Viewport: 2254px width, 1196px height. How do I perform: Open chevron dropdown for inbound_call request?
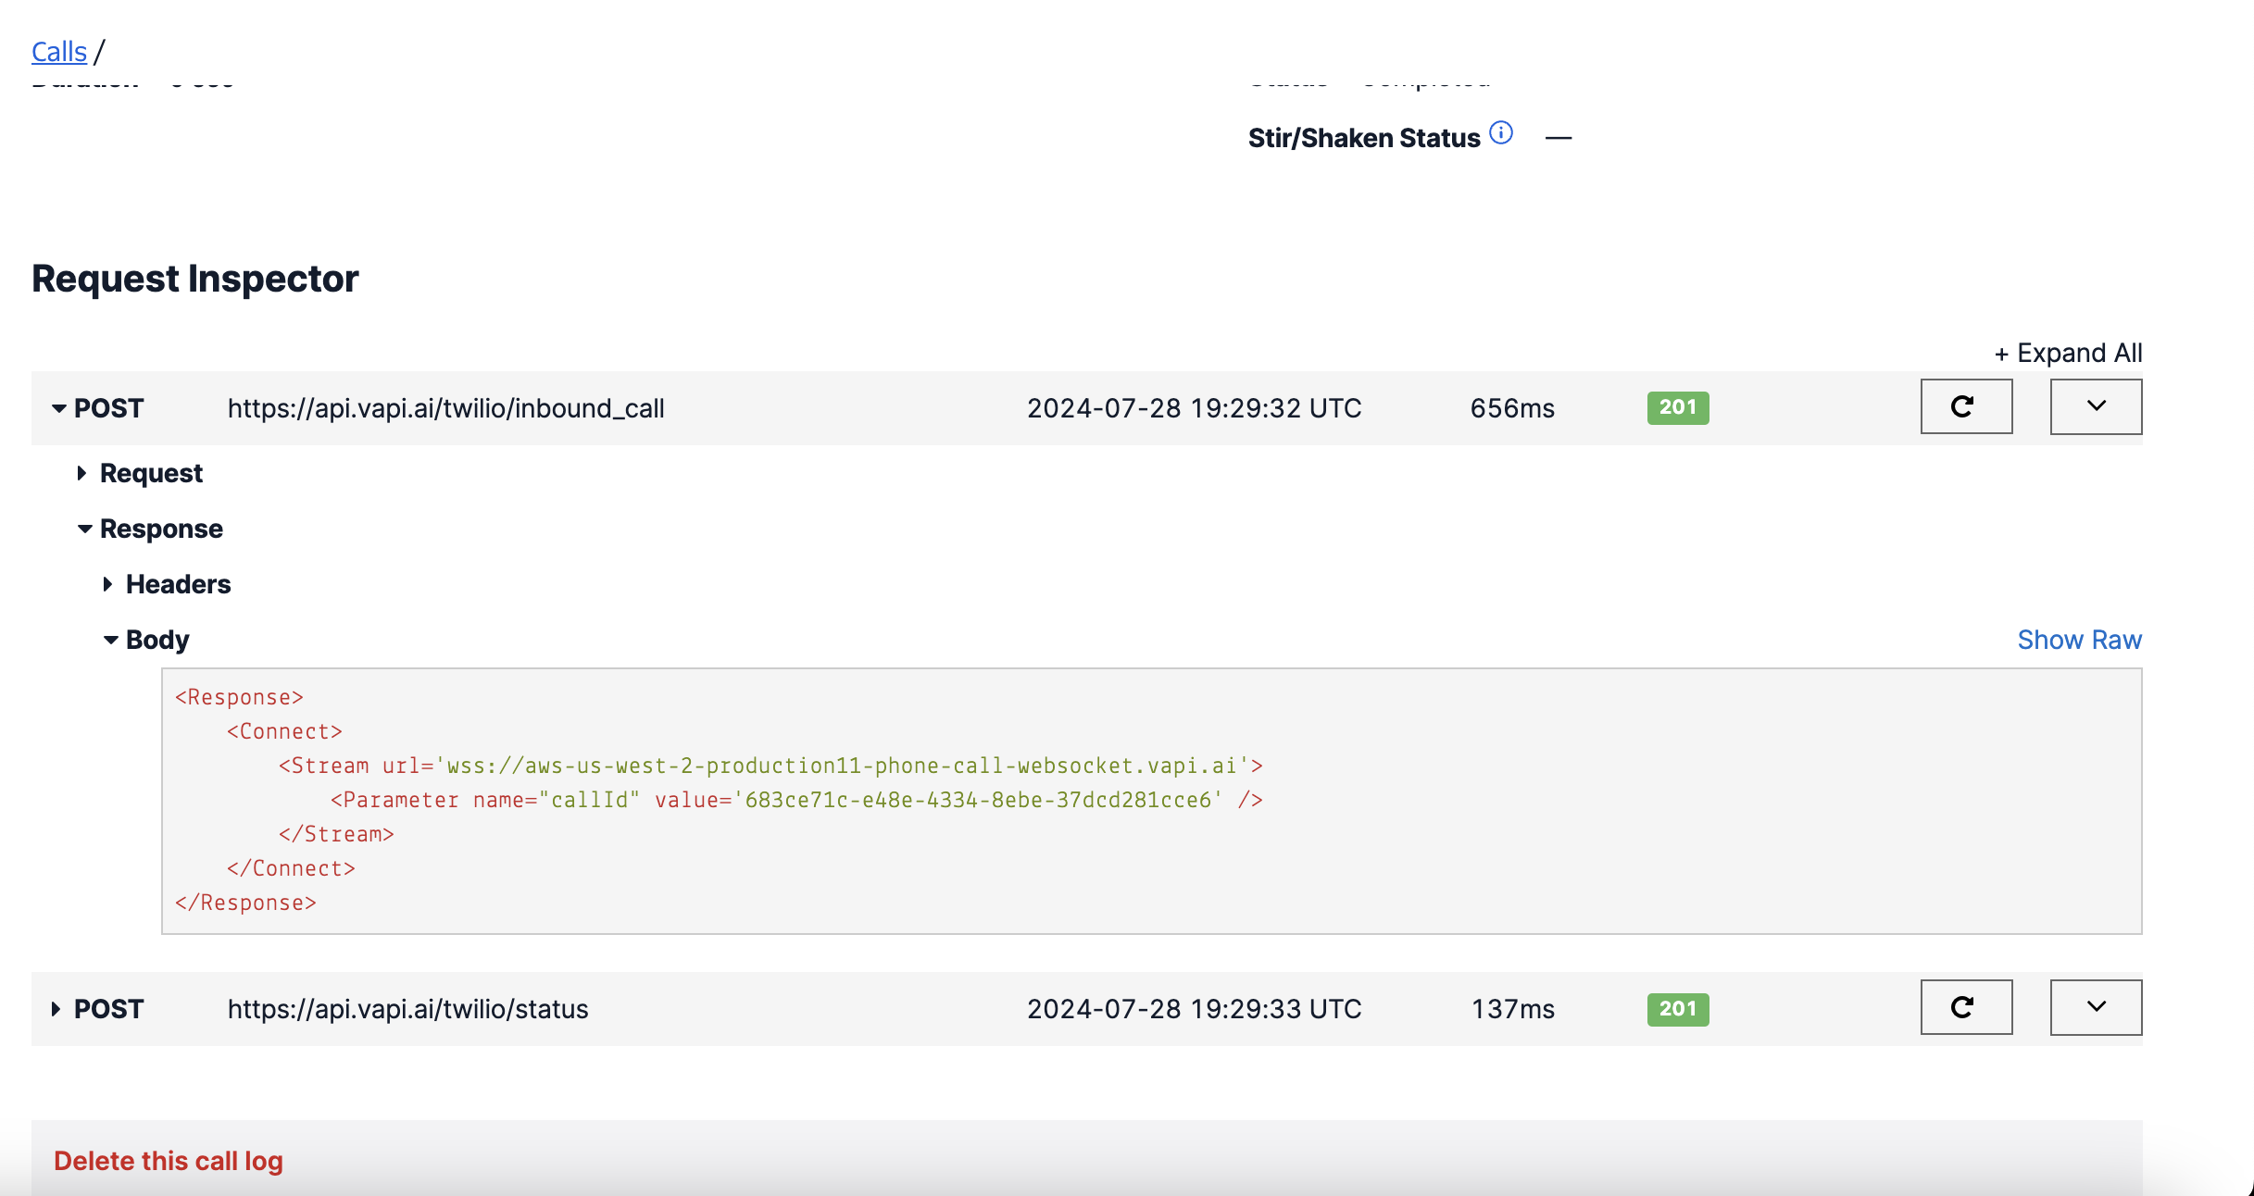2095,406
